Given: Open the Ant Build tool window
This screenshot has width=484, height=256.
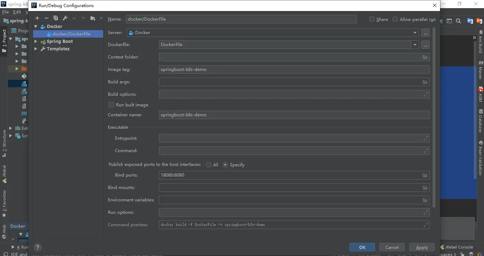Looking at the screenshot, I should [x=480, y=43].
